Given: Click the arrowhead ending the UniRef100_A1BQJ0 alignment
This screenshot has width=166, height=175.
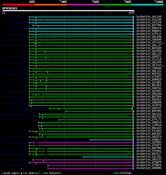Looking at the screenshot, I should pyautogui.click(x=134, y=140).
